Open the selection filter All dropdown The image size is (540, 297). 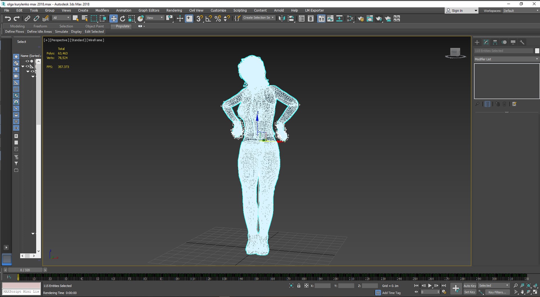(x=61, y=18)
